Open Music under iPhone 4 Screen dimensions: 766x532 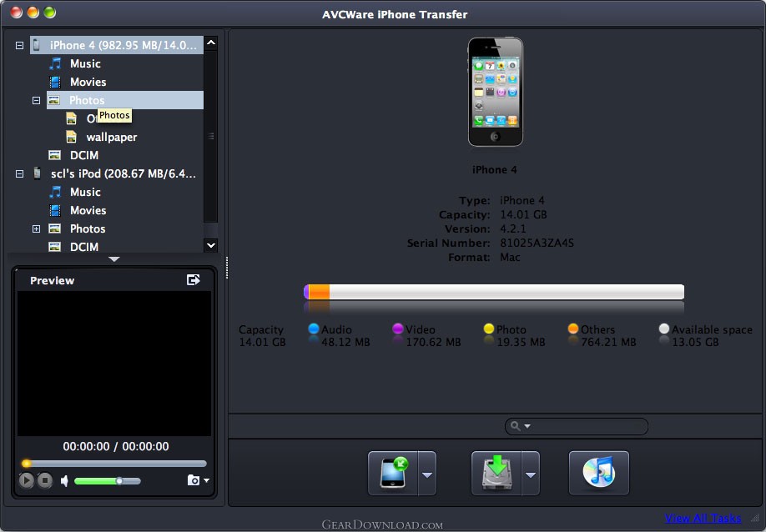tap(85, 64)
